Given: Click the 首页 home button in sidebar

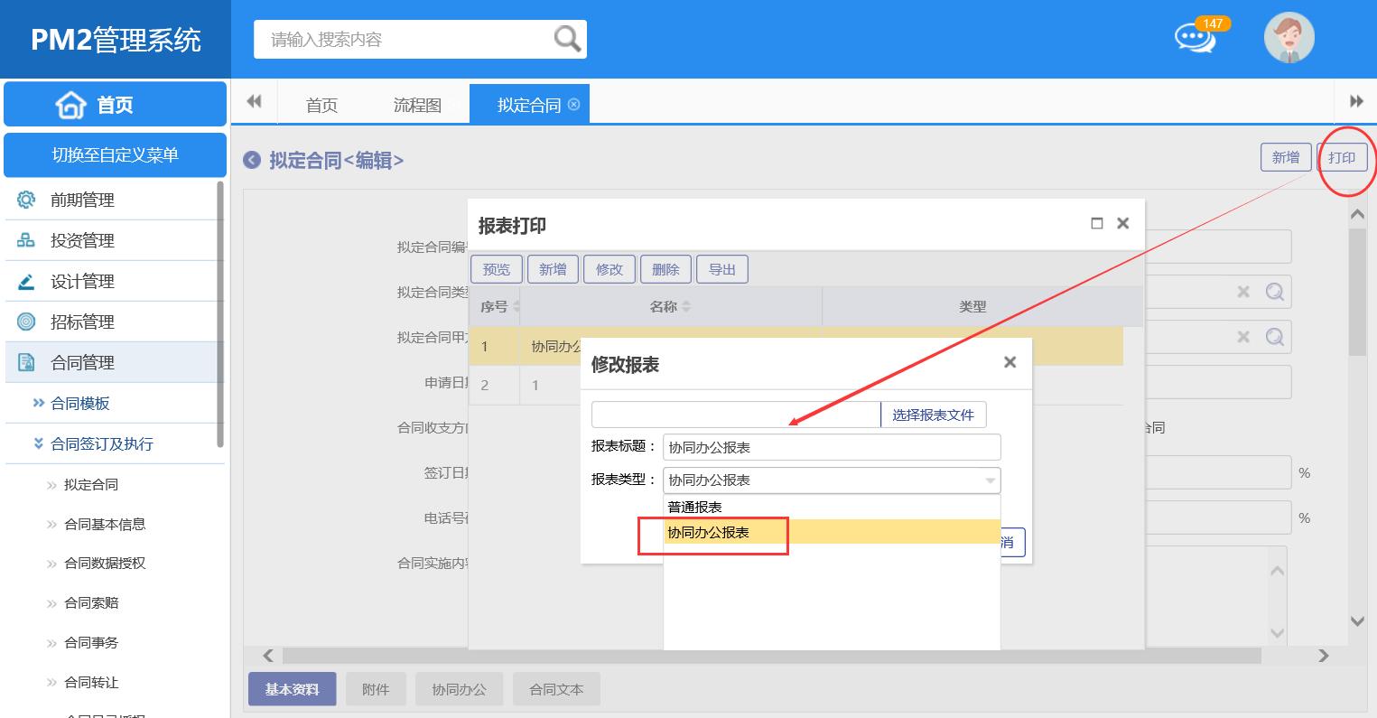Looking at the screenshot, I should [x=115, y=105].
